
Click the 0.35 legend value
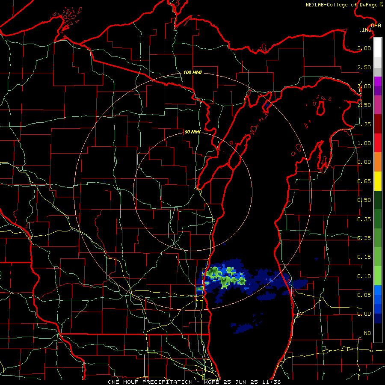[x=364, y=219]
